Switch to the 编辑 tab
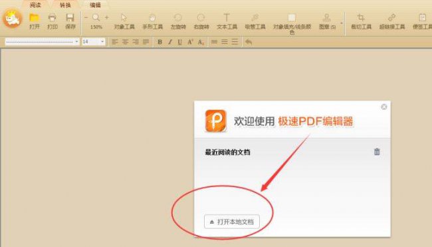 (x=95, y=5)
